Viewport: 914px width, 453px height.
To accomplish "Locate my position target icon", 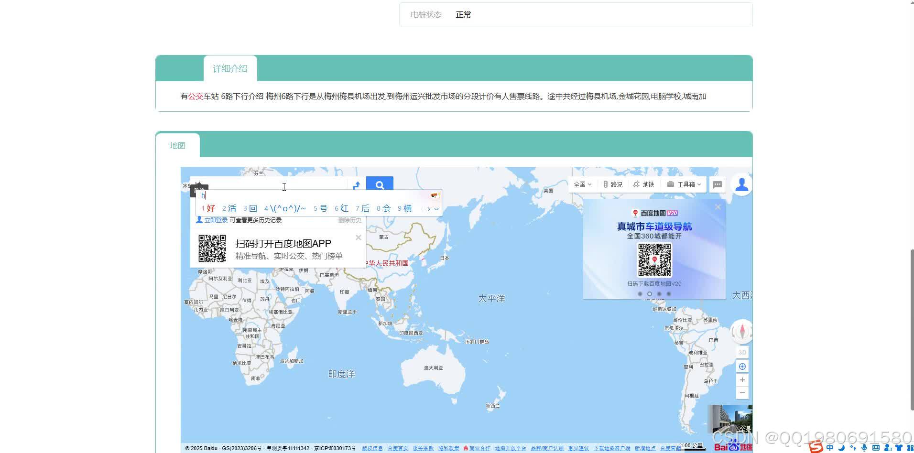I will (742, 367).
